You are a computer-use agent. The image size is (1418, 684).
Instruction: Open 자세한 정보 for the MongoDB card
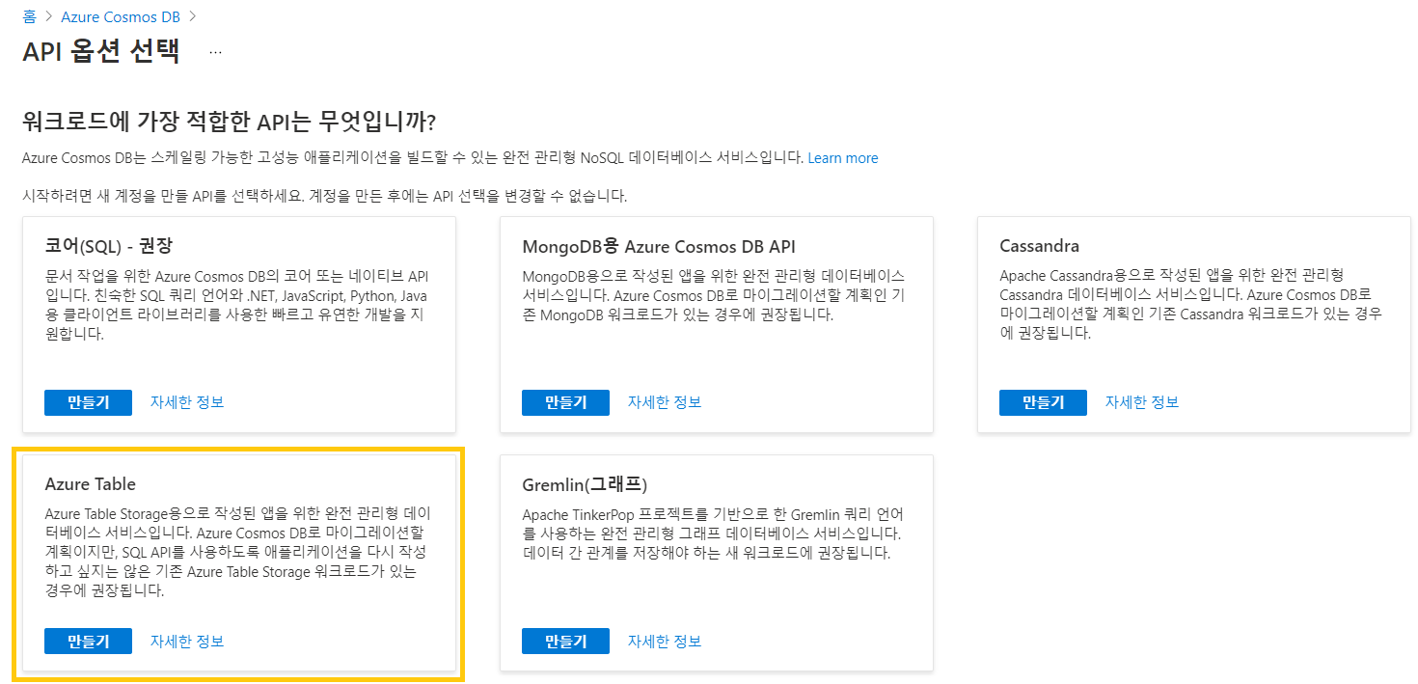click(665, 402)
